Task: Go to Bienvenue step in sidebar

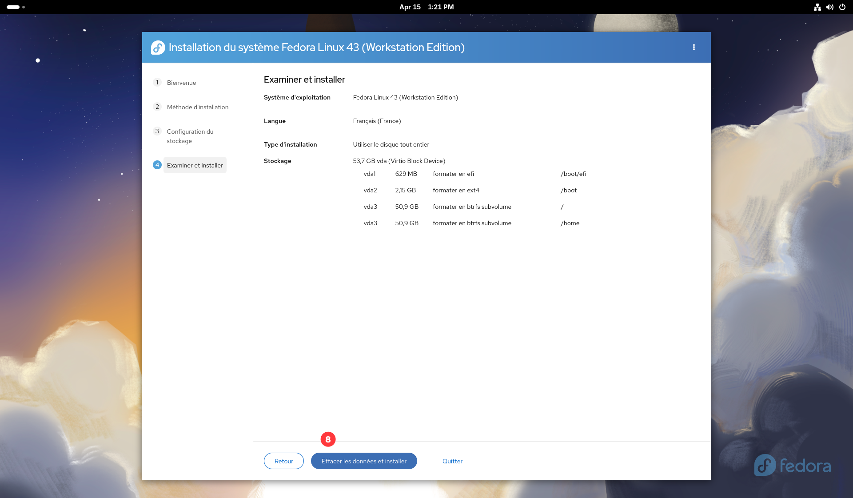Action: (181, 83)
